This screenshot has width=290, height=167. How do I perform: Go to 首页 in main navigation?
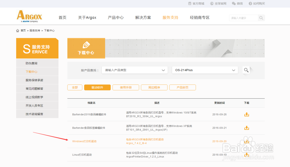[x=63, y=18]
